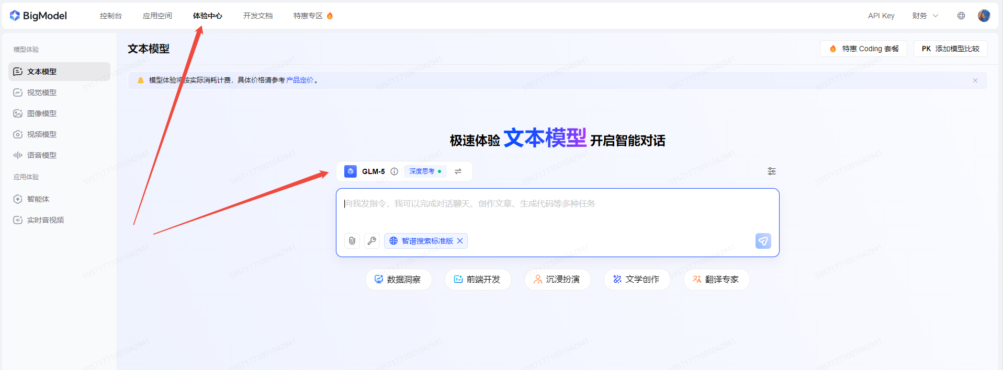Click the attachment paperclip icon
This screenshot has width=1003, height=370.
[x=352, y=241]
